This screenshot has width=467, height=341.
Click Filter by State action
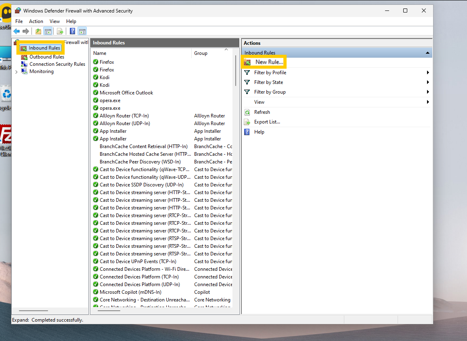click(269, 82)
